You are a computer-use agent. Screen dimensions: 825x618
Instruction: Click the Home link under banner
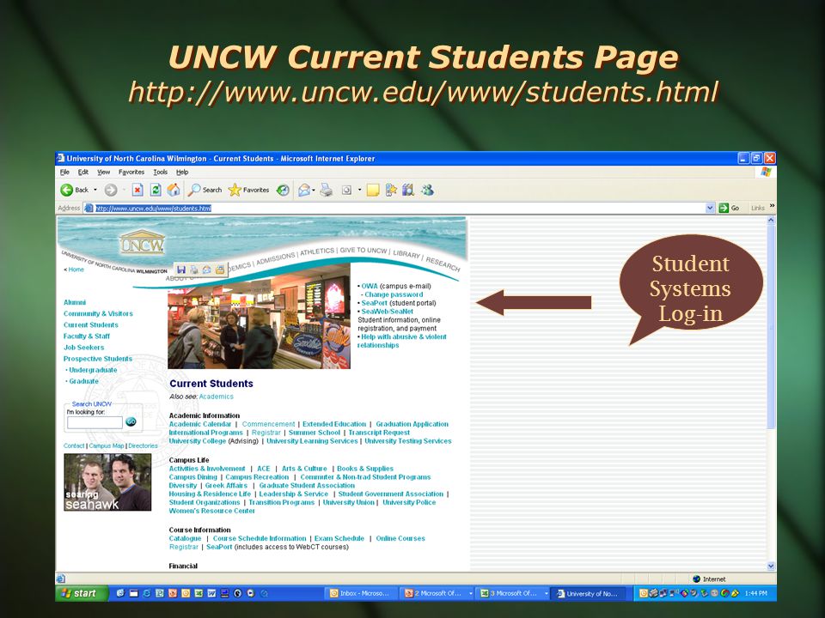click(76, 270)
